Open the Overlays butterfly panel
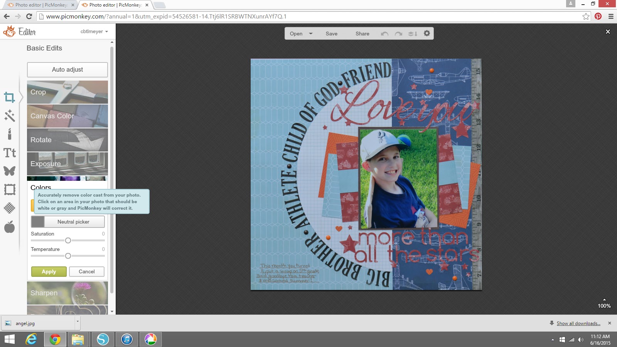Screen dimensions: 617x347 click(x=10, y=171)
